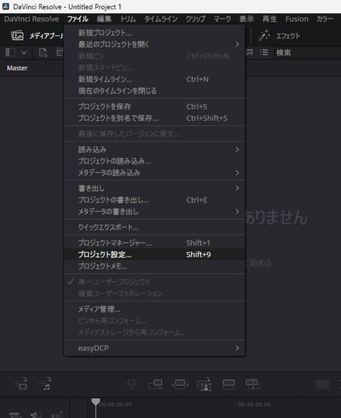Click the dimmed Smart Insert icon
Viewport: 341px width, 418px height.
point(131,384)
